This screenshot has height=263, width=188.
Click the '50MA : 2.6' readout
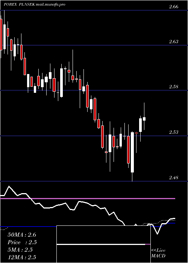click(22, 235)
